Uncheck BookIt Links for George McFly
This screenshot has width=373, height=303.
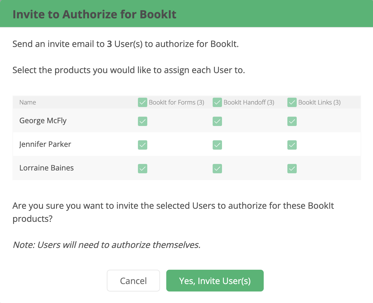click(292, 121)
